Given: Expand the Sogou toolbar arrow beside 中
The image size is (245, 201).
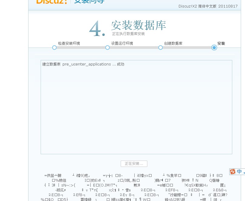Looking at the screenshot, I should point(243,171).
